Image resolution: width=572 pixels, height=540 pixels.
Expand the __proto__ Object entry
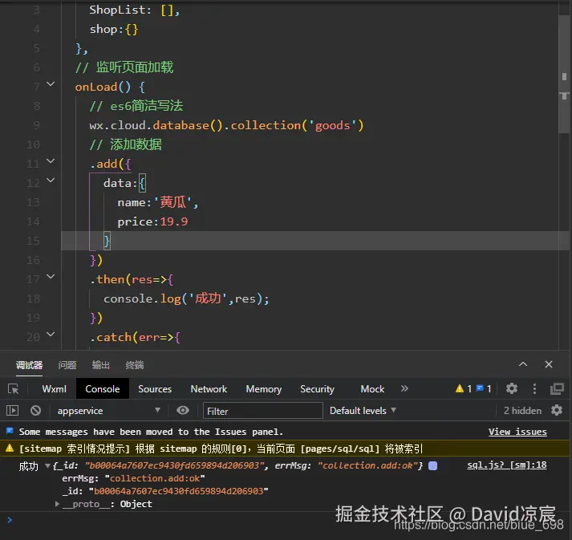[x=57, y=504]
